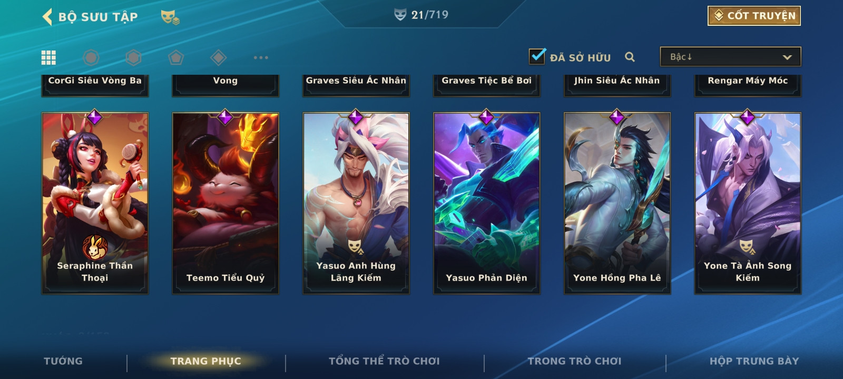Select the Teemo Tiểu Quỷ skin card
The width and height of the screenshot is (843, 379).
coord(226,203)
